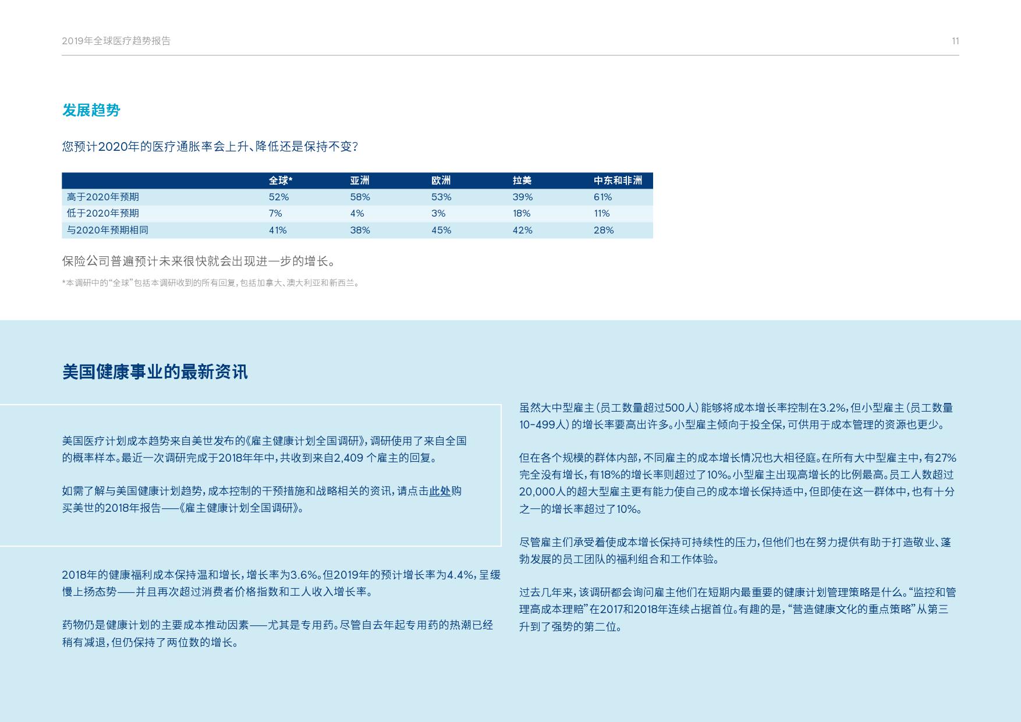Click the 全球* column header in the table
The width and height of the screenshot is (1021, 722).
tap(280, 180)
